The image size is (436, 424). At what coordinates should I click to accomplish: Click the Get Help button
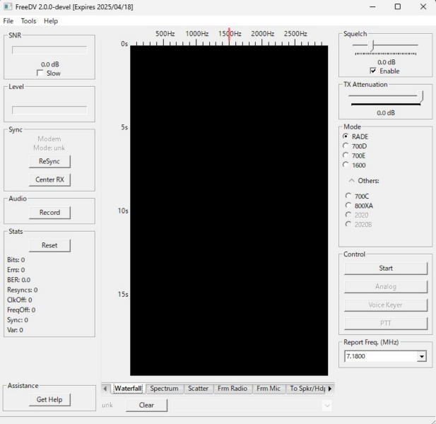(49, 400)
